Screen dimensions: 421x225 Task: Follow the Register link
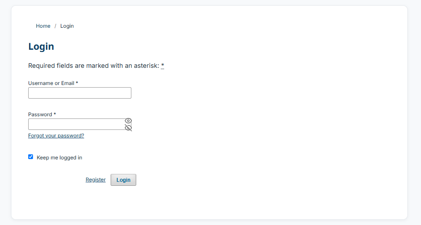[x=96, y=180]
